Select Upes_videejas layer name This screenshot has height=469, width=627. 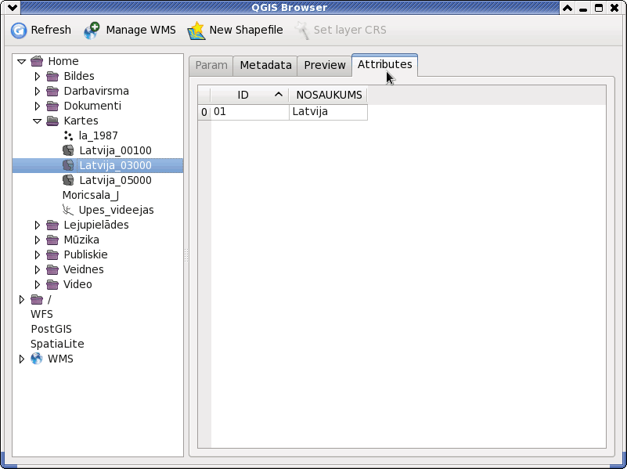pyautogui.click(x=116, y=210)
